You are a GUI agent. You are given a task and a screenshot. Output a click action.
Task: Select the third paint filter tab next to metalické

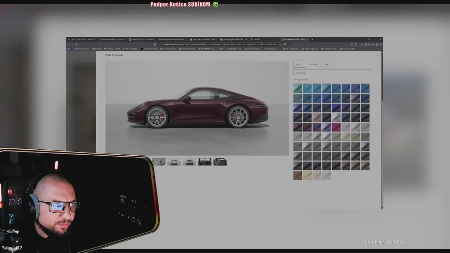(x=326, y=64)
